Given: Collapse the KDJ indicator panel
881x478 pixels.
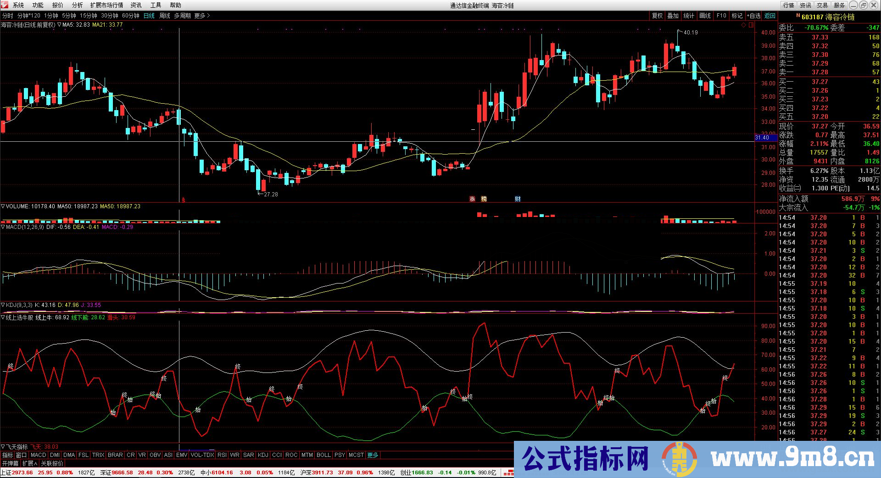Looking at the screenshot, I should (3, 305).
